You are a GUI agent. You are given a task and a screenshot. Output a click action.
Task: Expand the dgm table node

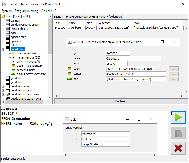[3, 33]
